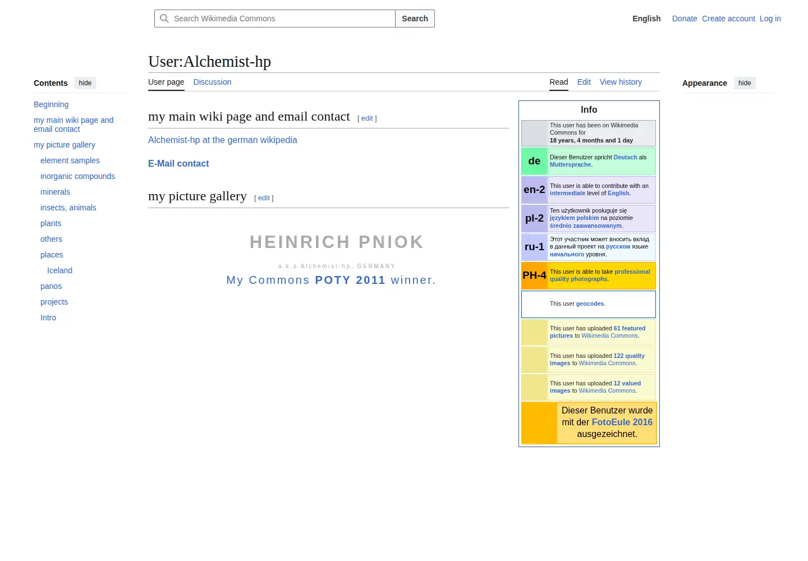
Task: Go to element samples section
Action: (x=70, y=160)
